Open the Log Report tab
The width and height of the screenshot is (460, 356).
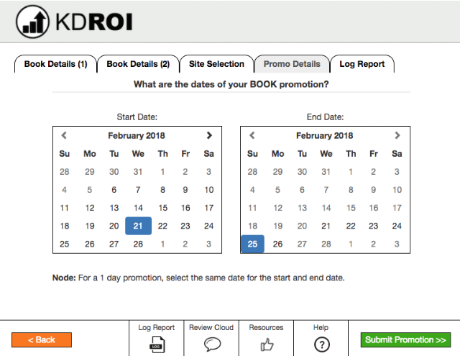point(362,64)
